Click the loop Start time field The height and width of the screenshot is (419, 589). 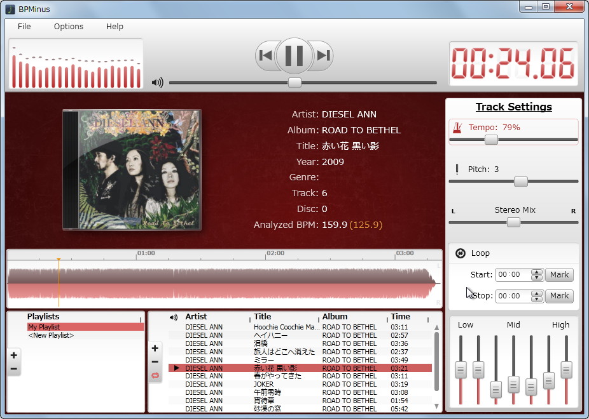(x=513, y=275)
